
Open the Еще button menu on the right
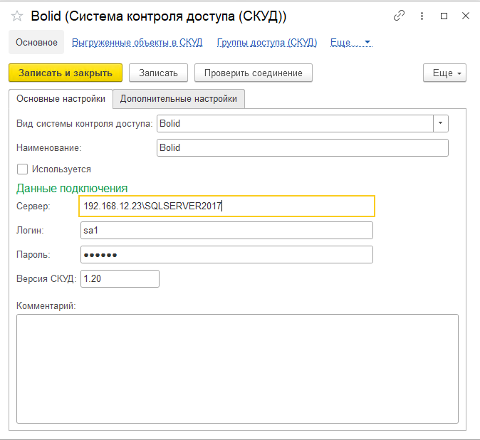coord(444,73)
